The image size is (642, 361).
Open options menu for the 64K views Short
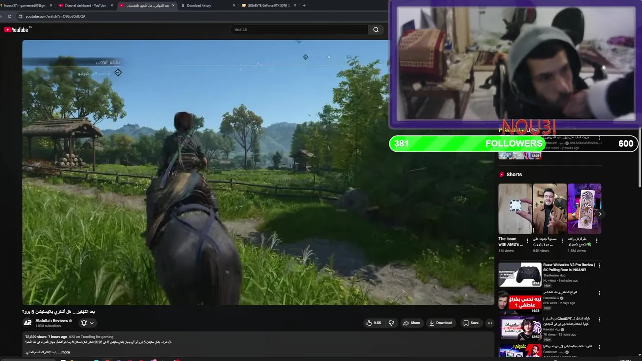pos(562,241)
